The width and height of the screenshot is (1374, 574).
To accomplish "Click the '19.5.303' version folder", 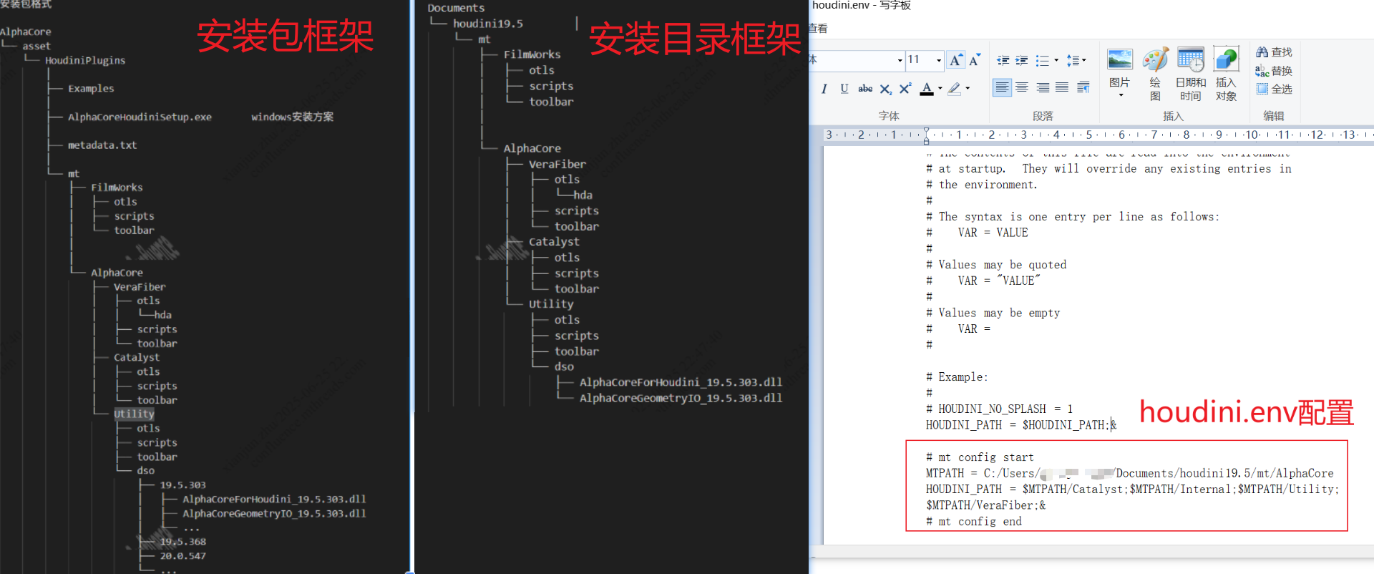I will click(x=182, y=485).
